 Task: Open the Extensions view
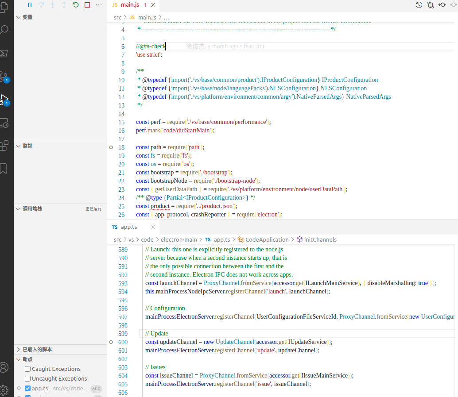click(x=4, y=146)
